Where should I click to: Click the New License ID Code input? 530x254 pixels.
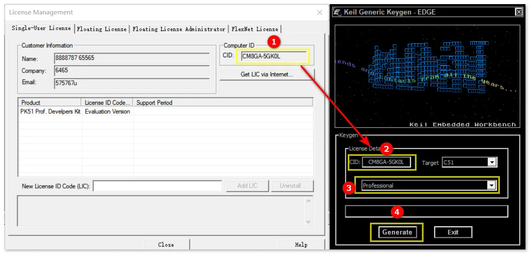pyautogui.click(x=158, y=186)
